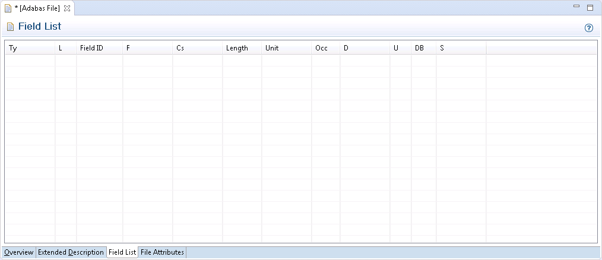Screen dimensions: 602x260
Task: Click the Unit column header
Action: [286, 48]
